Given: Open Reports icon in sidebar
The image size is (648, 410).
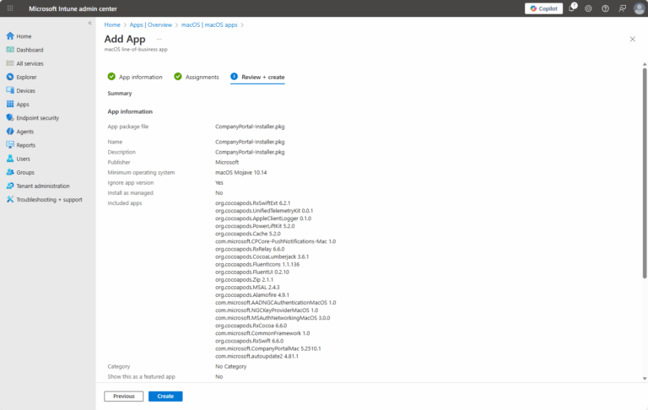Looking at the screenshot, I should (x=10, y=145).
